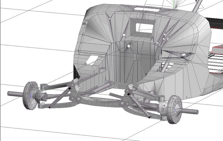Click the left axle stub shaft
Image resolution: width=223 pixels, height=141 pixels.
tap(14, 93)
